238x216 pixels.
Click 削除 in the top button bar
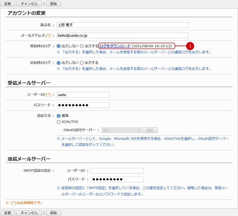[x=53, y=4]
